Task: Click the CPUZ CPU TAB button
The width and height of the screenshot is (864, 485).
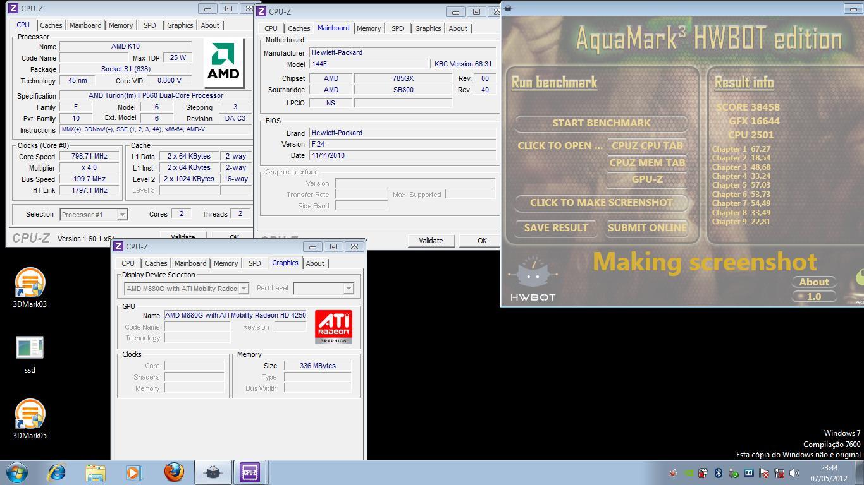Action: click(647, 145)
